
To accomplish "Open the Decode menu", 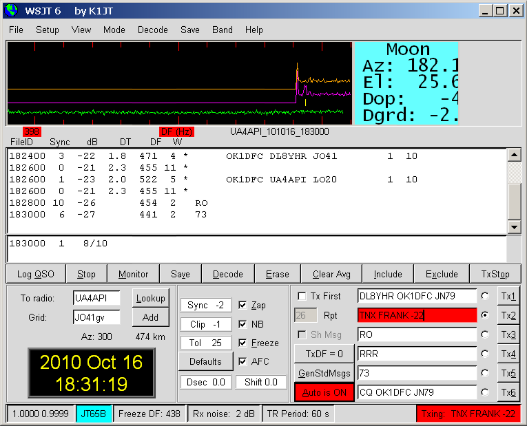I will pos(152,30).
